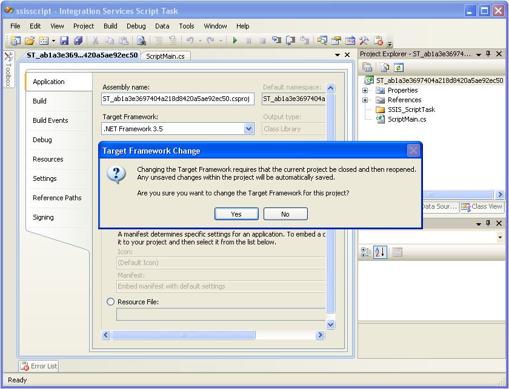Open the Properties panel object dropdown

coord(500,237)
